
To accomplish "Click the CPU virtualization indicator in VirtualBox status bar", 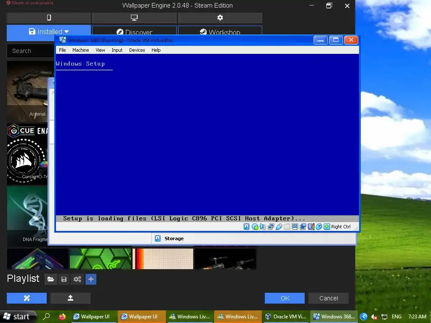I will 311,227.
